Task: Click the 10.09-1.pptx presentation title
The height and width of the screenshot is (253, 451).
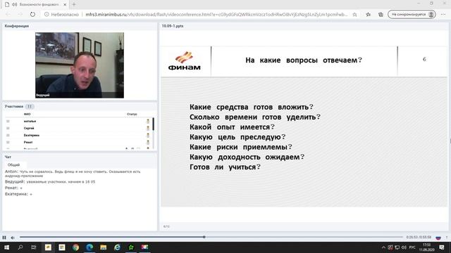Action: tap(173, 26)
